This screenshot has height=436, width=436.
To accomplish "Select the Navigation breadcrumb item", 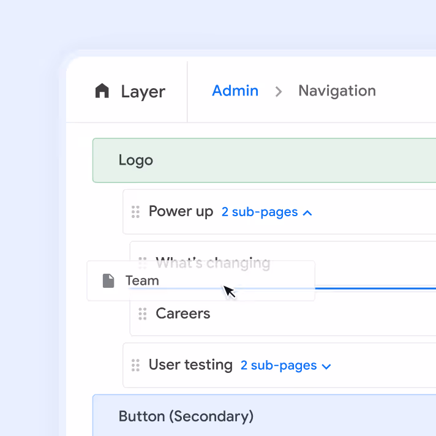I will [337, 91].
